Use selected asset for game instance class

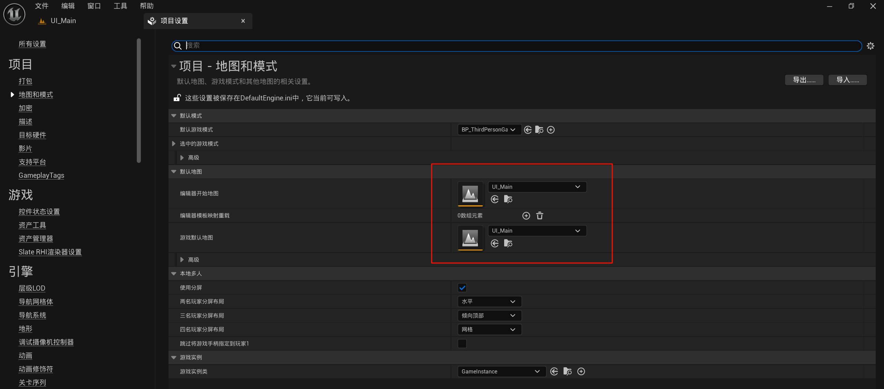554,371
